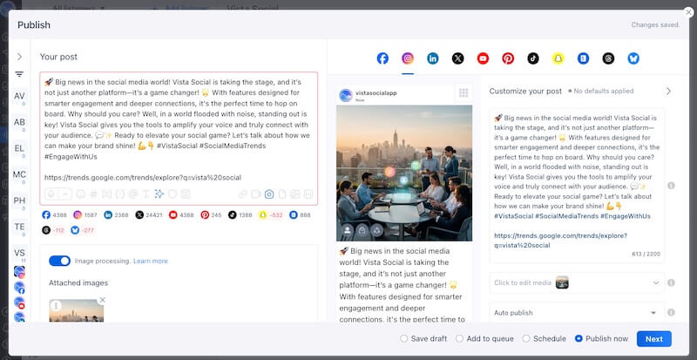
Task: Select the Facebook profile avatar in left sidebar
Action: [19, 288]
